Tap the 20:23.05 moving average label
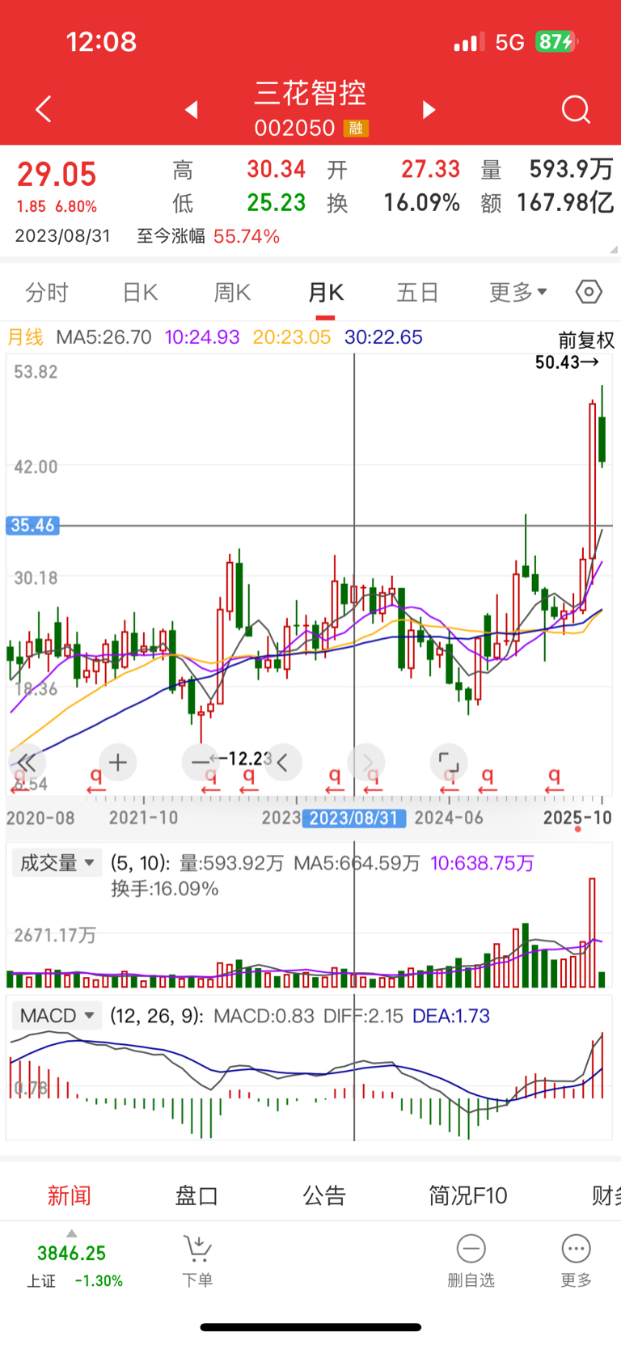 coord(292,337)
